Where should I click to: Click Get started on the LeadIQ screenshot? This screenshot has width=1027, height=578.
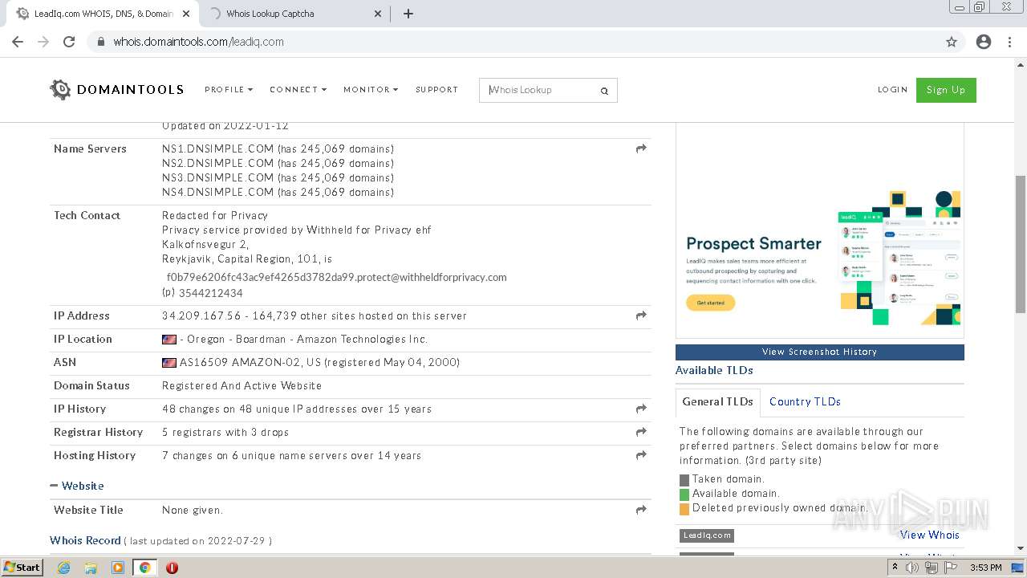tap(710, 303)
